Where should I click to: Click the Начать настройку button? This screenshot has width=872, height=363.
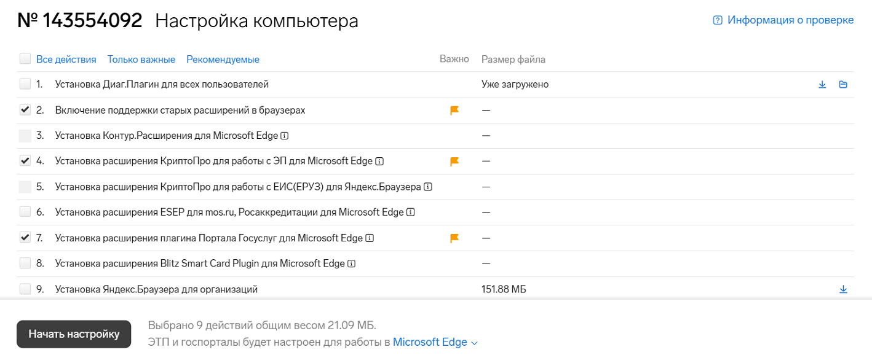tap(74, 334)
